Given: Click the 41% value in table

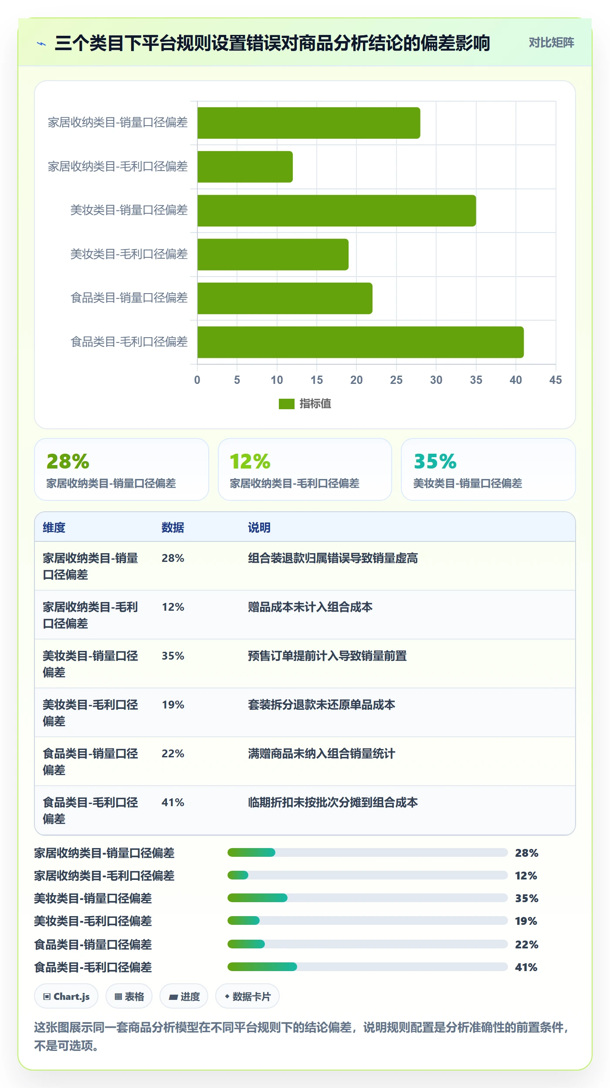Looking at the screenshot, I should click(x=173, y=802).
